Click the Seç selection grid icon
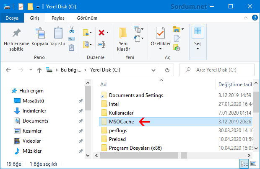Image resolution: width=260 pixels, height=169 pixels. [x=198, y=31]
